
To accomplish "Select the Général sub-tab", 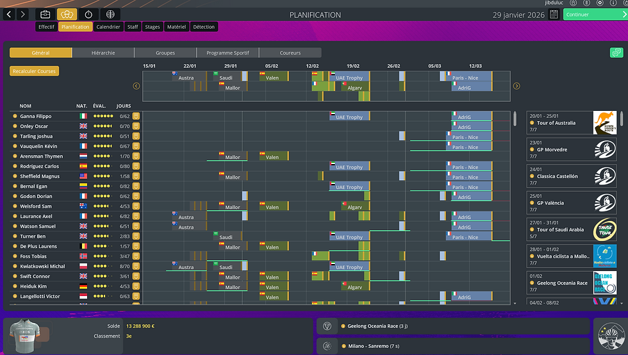I will 41,53.
